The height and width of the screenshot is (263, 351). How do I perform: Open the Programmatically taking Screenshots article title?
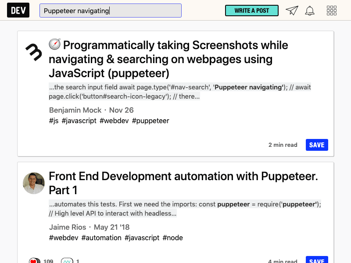point(168,59)
